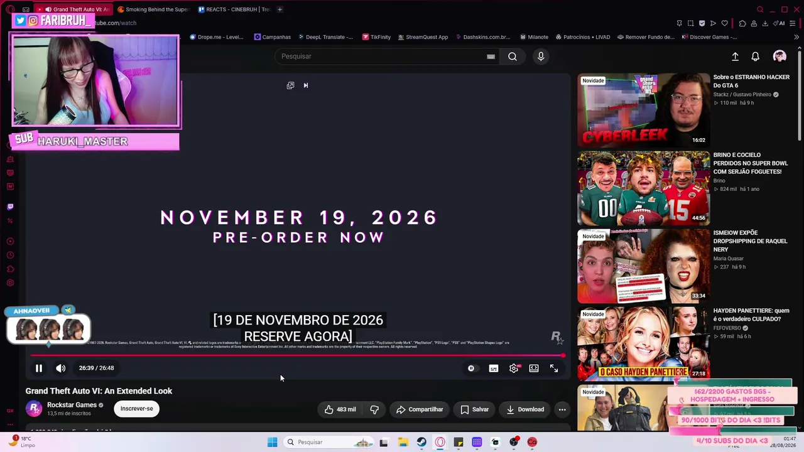Open the Rockstar Games channel avatar
804x452 pixels.
click(x=34, y=409)
